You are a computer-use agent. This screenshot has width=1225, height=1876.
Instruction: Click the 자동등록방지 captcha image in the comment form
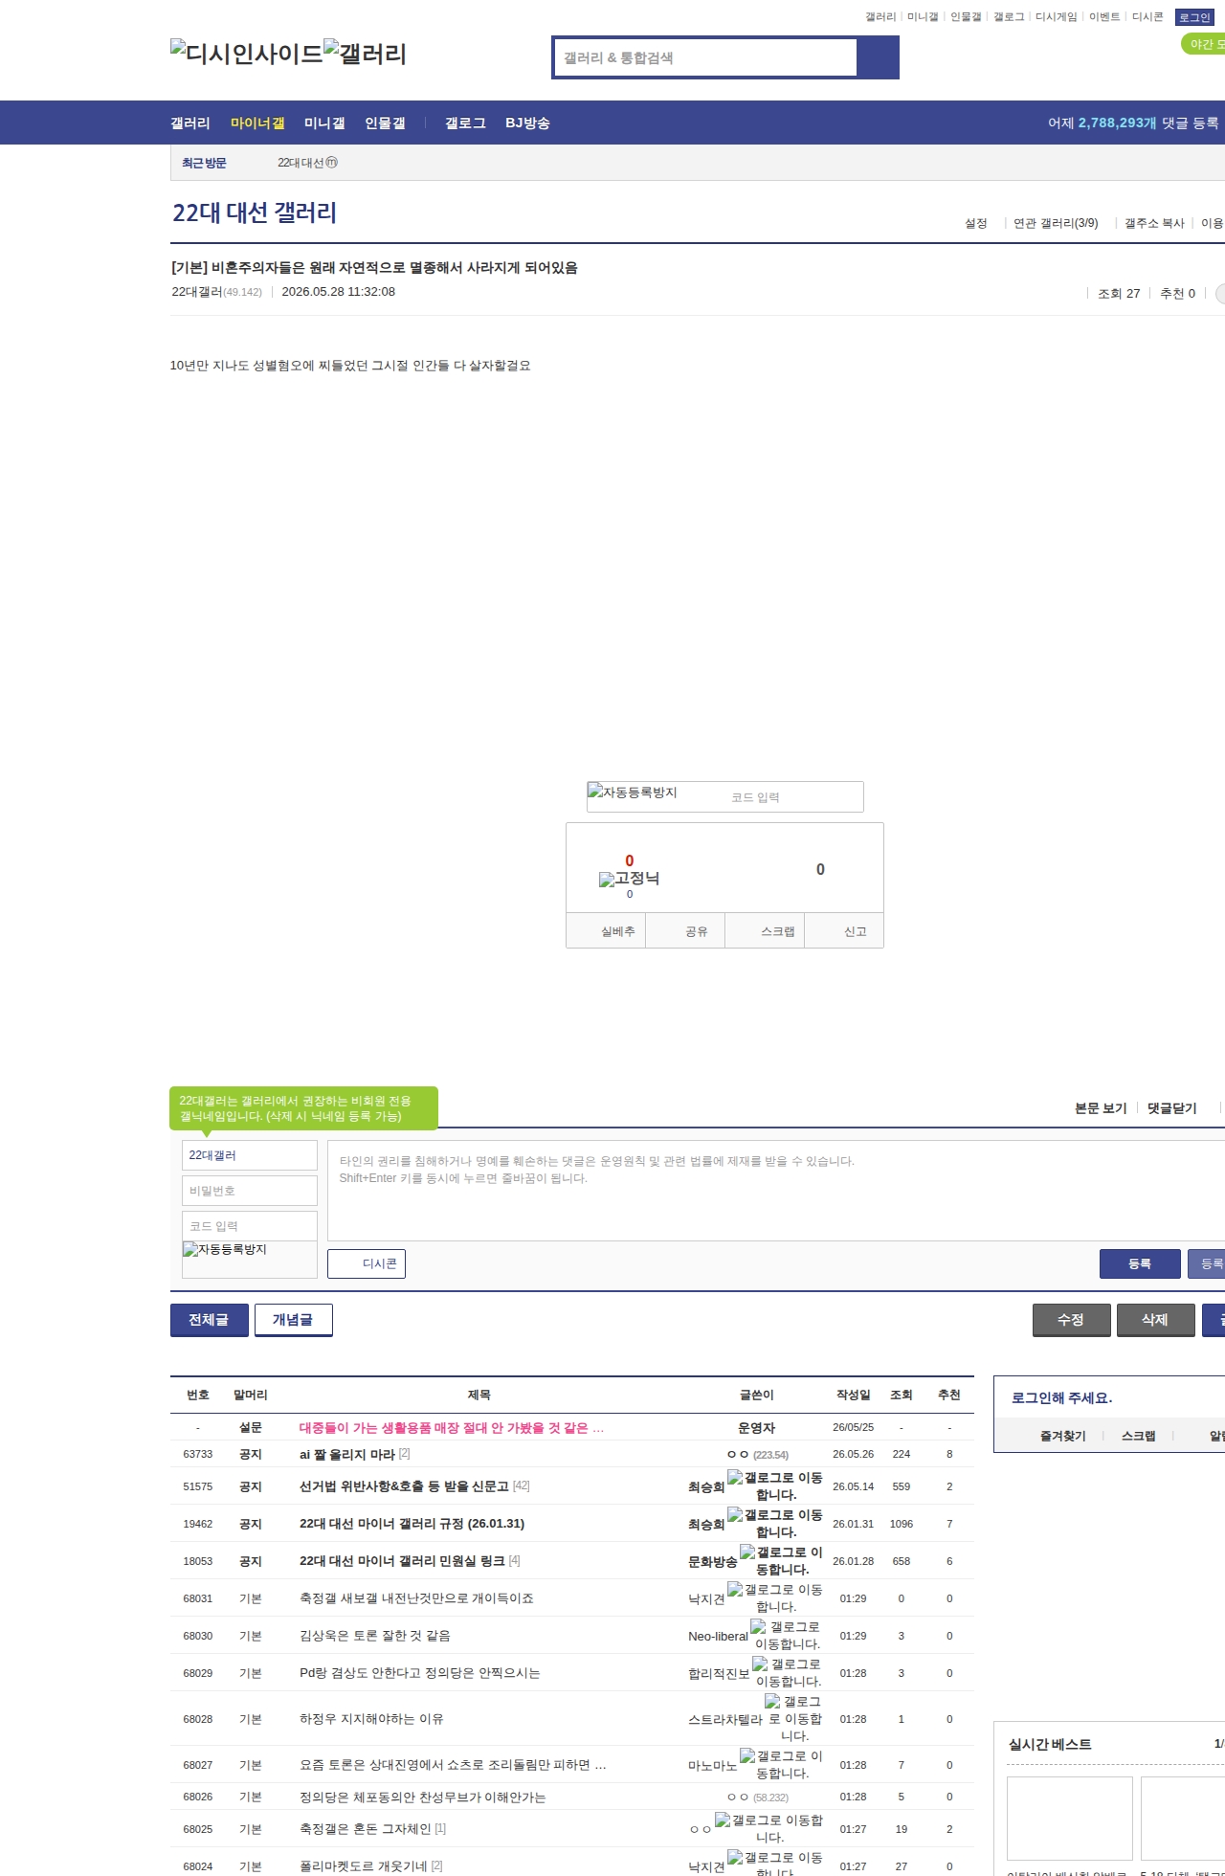[x=225, y=1249]
